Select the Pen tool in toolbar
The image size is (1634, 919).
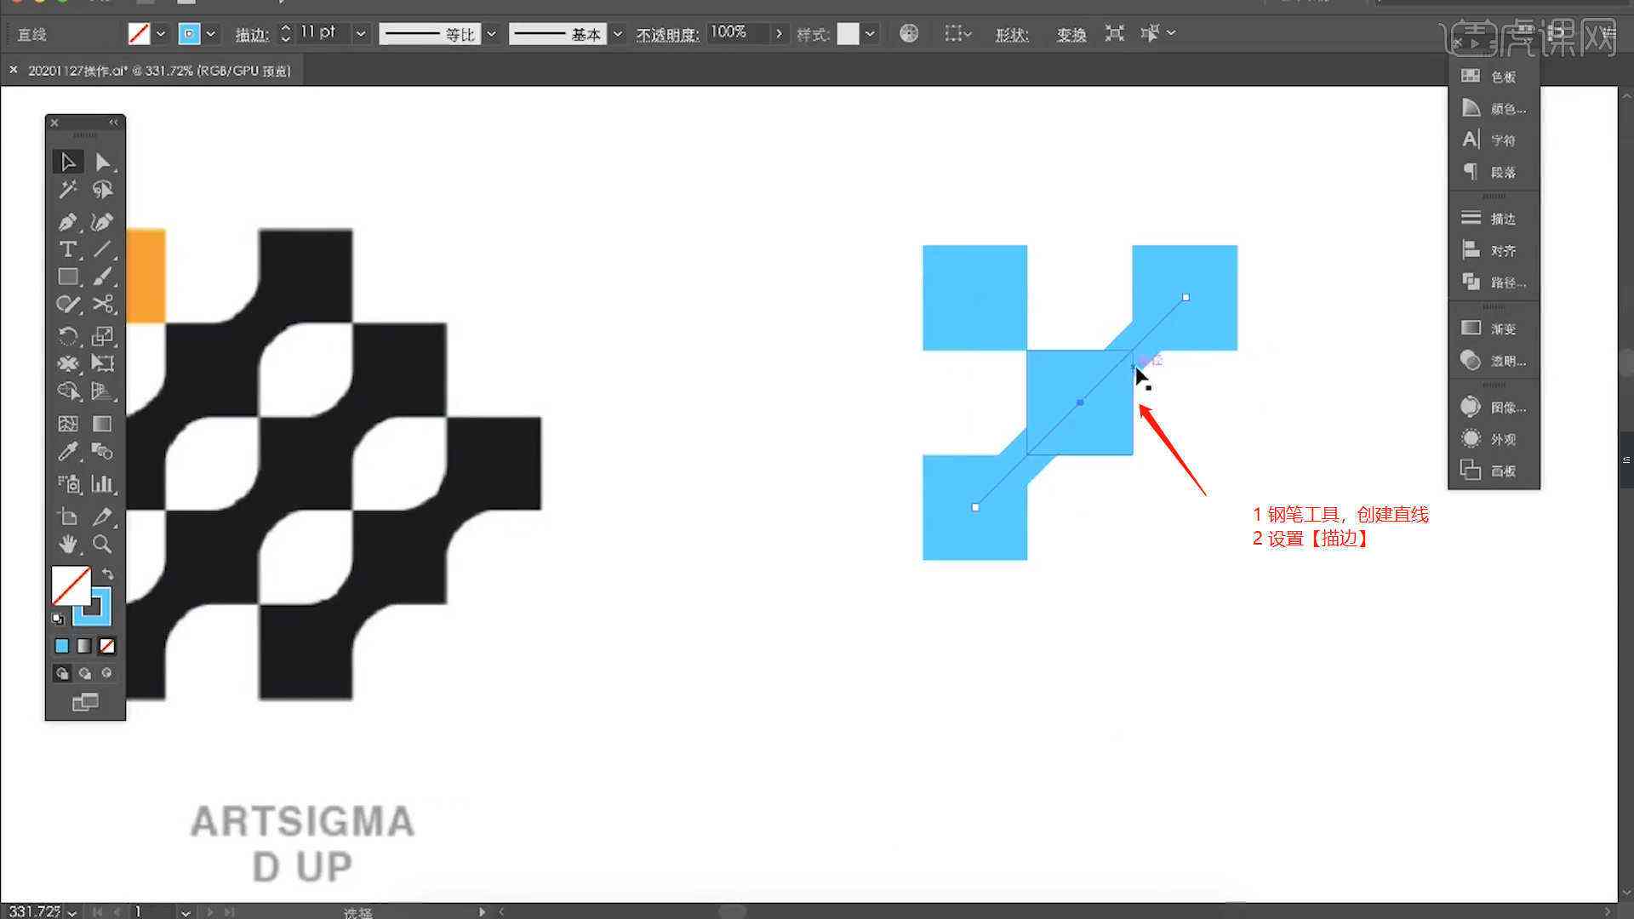pos(67,220)
